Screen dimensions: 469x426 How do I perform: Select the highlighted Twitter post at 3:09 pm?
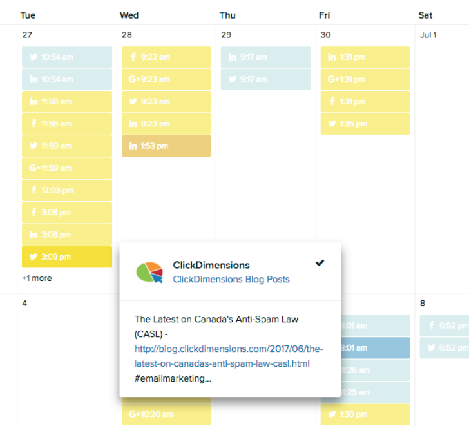coord(67,257)
